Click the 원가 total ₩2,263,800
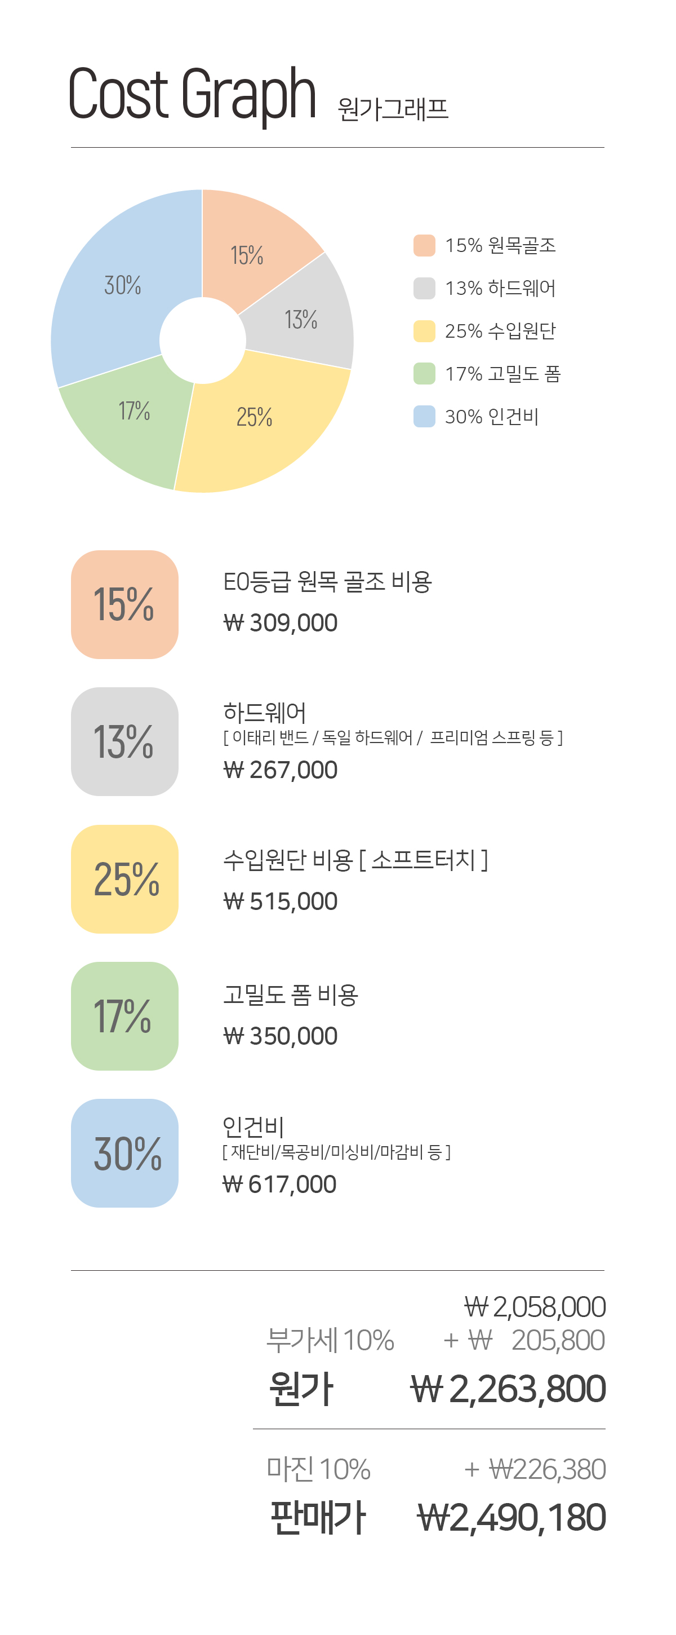 508,1389
